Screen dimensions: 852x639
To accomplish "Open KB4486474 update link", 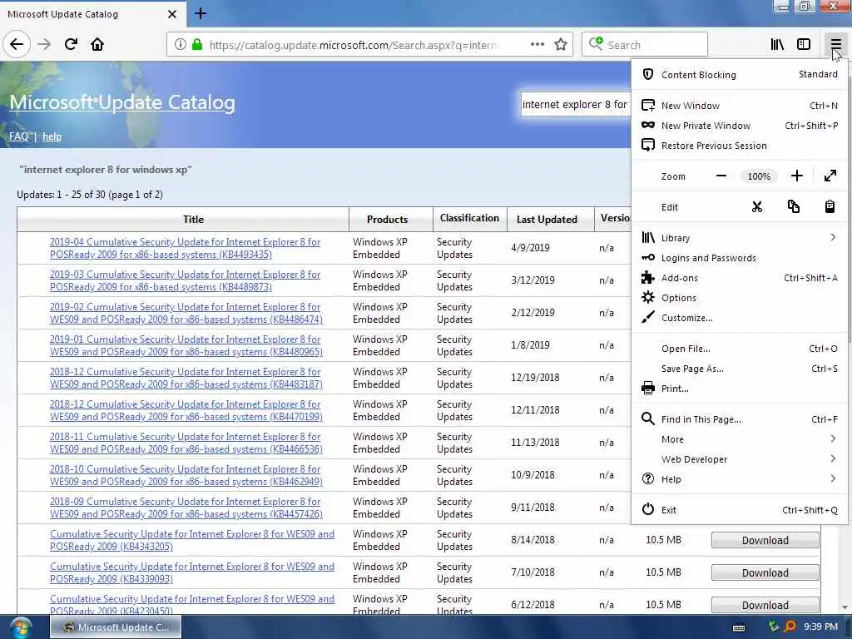I will (186, 313).
